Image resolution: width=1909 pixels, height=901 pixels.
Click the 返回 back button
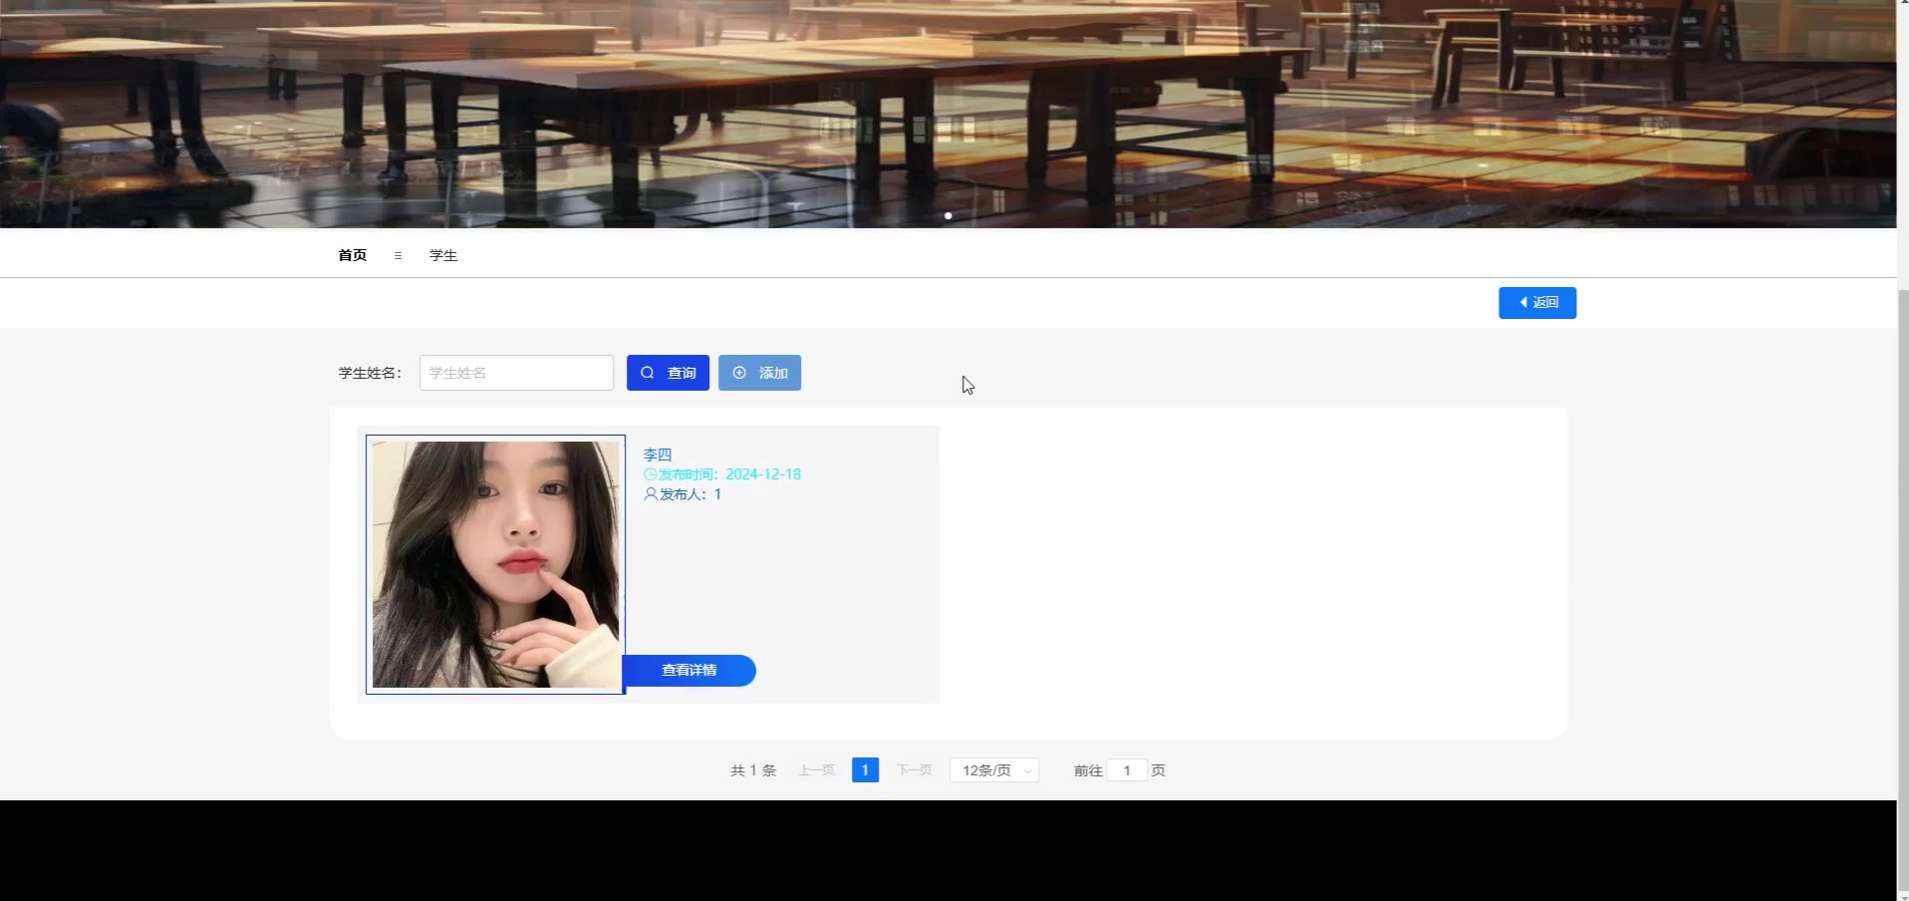[x=1536, y=303]
